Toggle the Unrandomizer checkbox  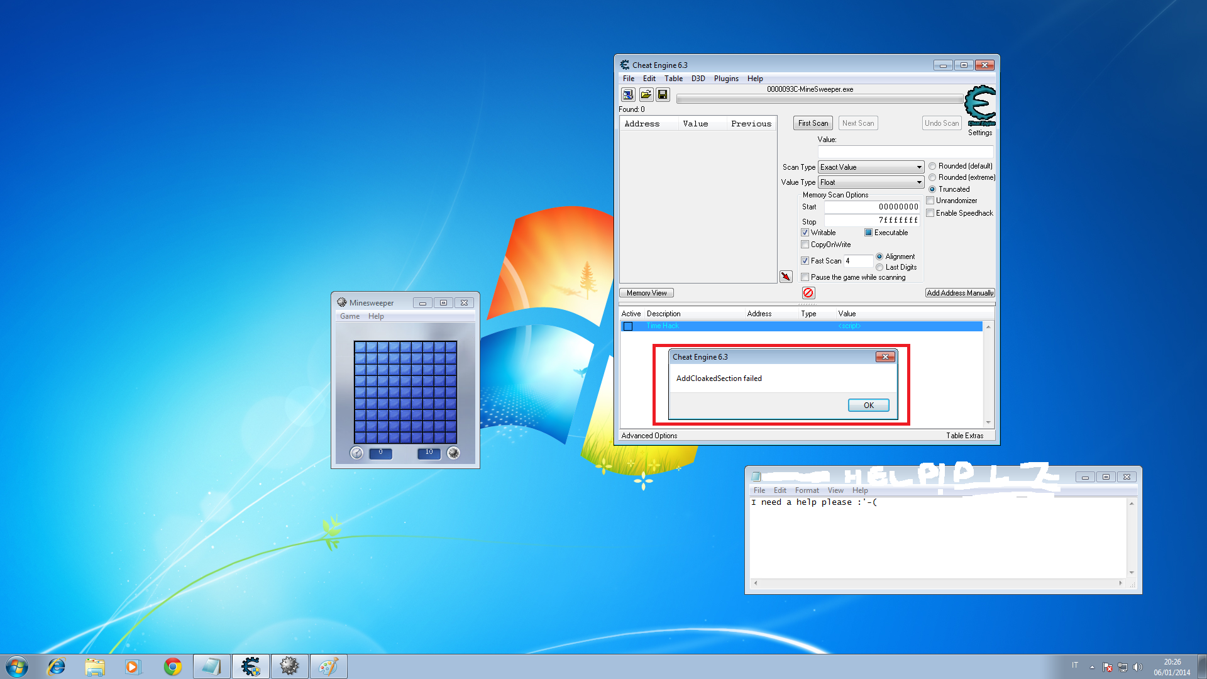pyautogui.click(x=930, y=201)
